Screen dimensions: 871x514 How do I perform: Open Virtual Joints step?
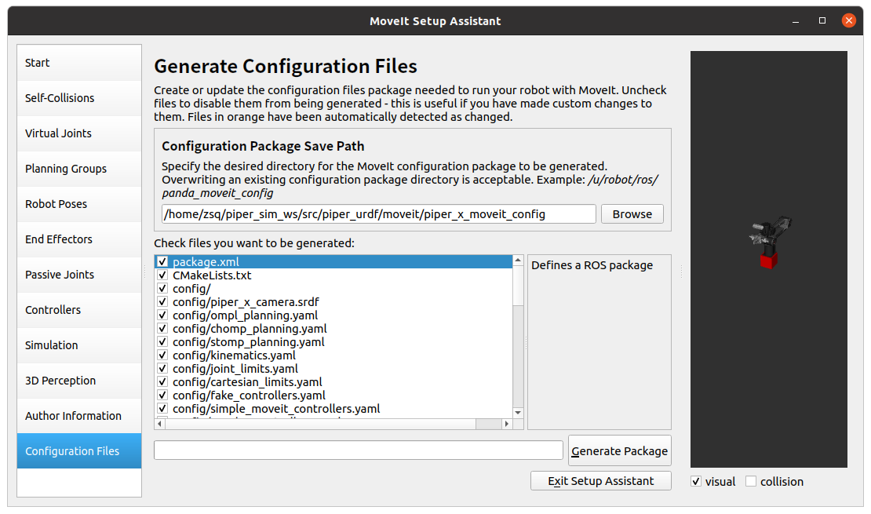tap(79, 133)
